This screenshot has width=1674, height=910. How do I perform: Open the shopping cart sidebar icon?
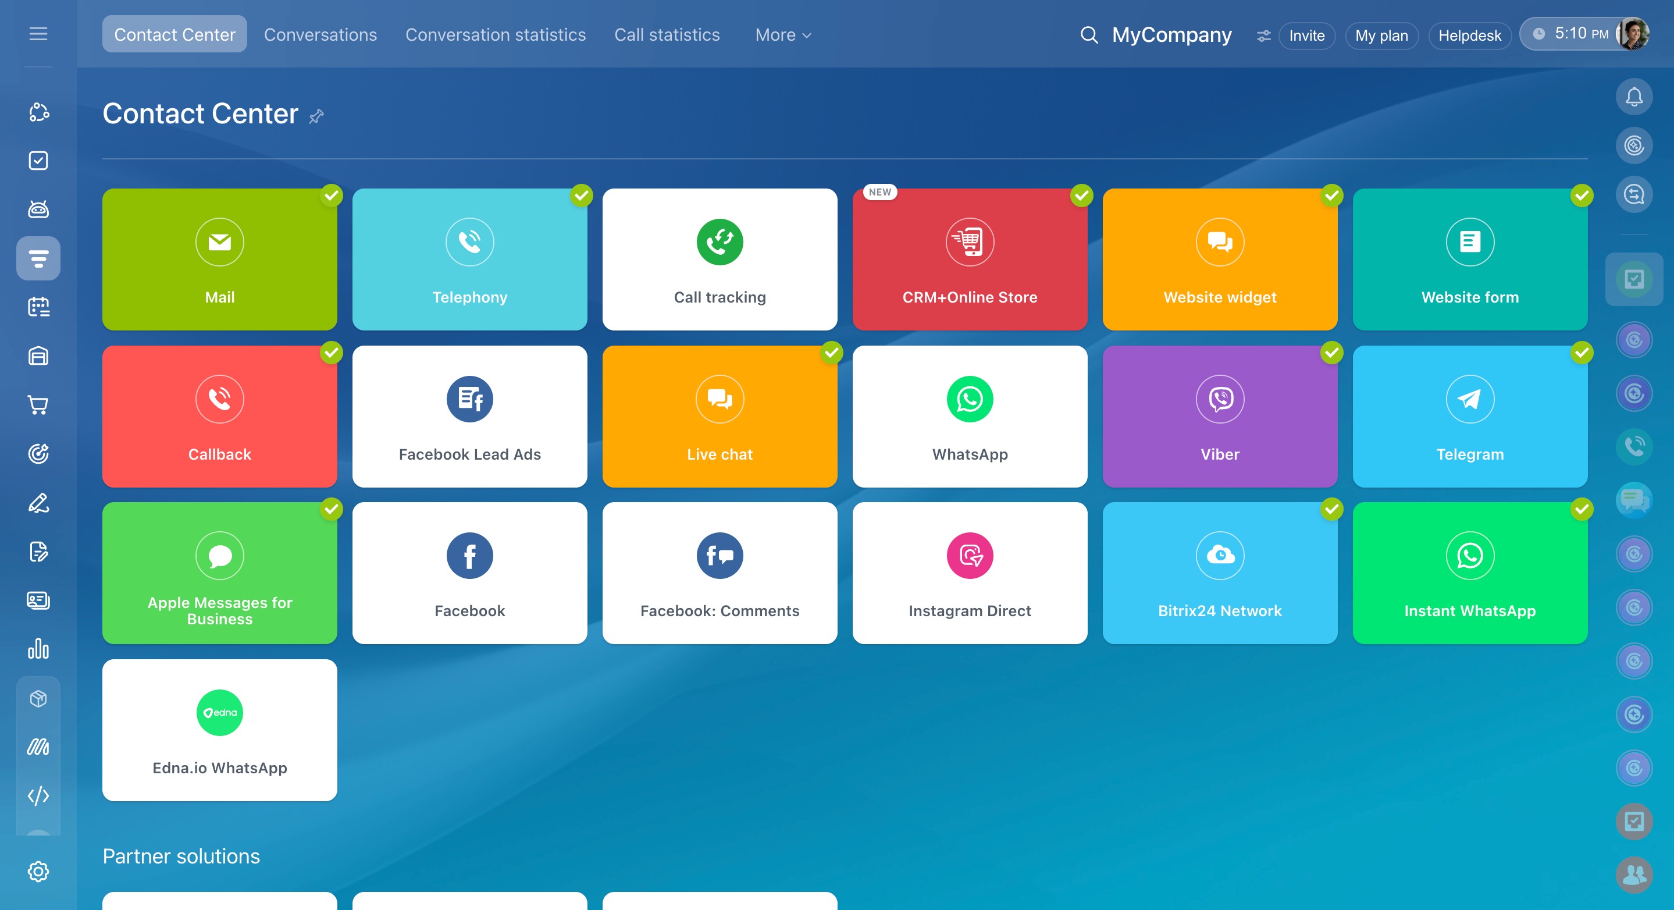coord(38,405)
